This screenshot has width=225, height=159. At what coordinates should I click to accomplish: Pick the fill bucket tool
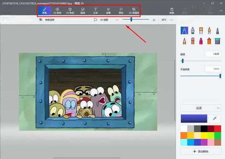click(217, 41)
